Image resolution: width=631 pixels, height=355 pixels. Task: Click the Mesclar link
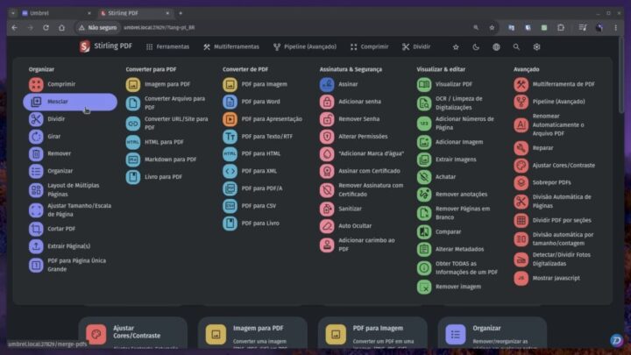(x=59, y=102)
